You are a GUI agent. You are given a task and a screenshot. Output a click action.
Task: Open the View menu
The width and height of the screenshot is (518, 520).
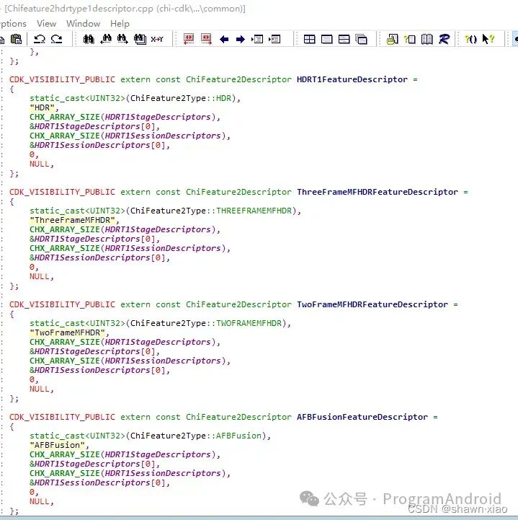pyautogui.click(x=46, y=24)
